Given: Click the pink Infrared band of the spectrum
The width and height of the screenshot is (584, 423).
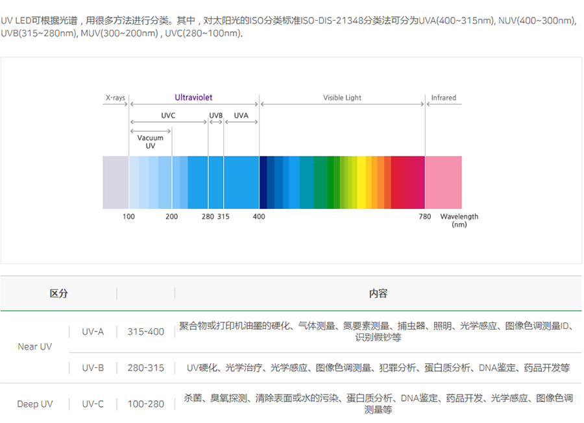Looking at the screenshot, I should point(443,182).
